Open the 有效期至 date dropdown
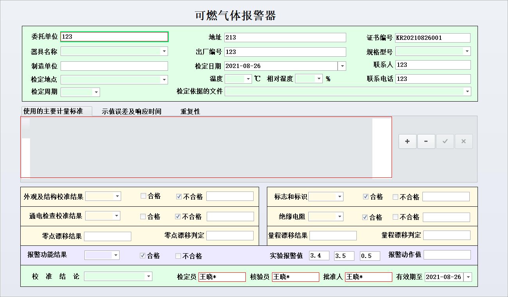The width and height of the screenshot is (508, 297). [x=468, y=277]
